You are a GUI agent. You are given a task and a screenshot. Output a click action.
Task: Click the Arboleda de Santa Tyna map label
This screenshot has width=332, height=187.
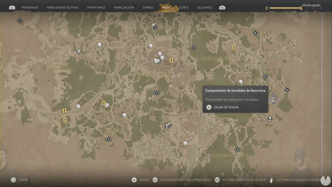(223, 58)
